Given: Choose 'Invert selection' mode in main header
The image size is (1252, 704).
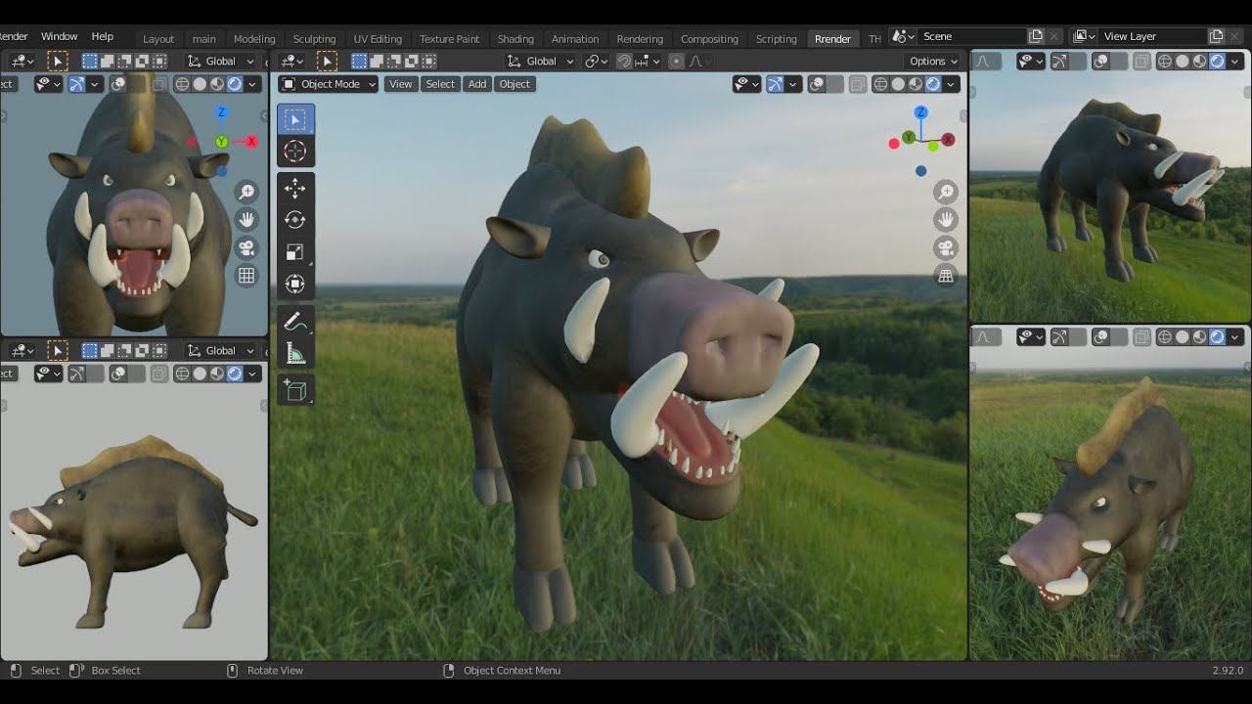Looking at the screenshot, I should (x=412, y=61).
